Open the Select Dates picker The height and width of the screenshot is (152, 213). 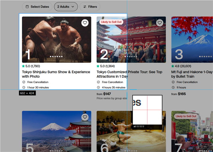37,7
